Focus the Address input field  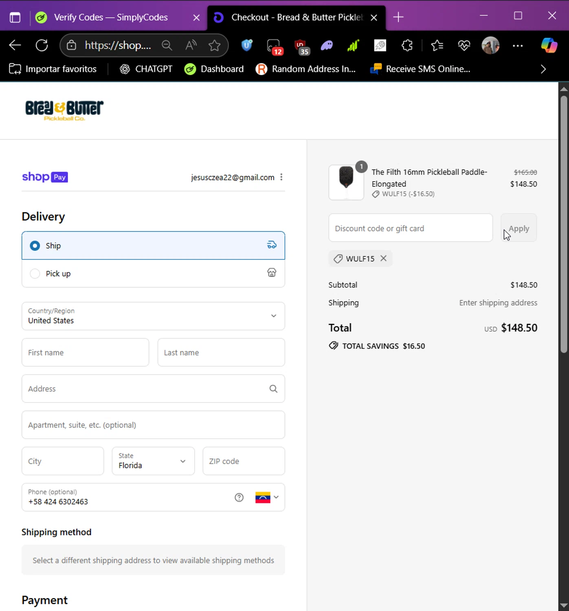point(153,389)
